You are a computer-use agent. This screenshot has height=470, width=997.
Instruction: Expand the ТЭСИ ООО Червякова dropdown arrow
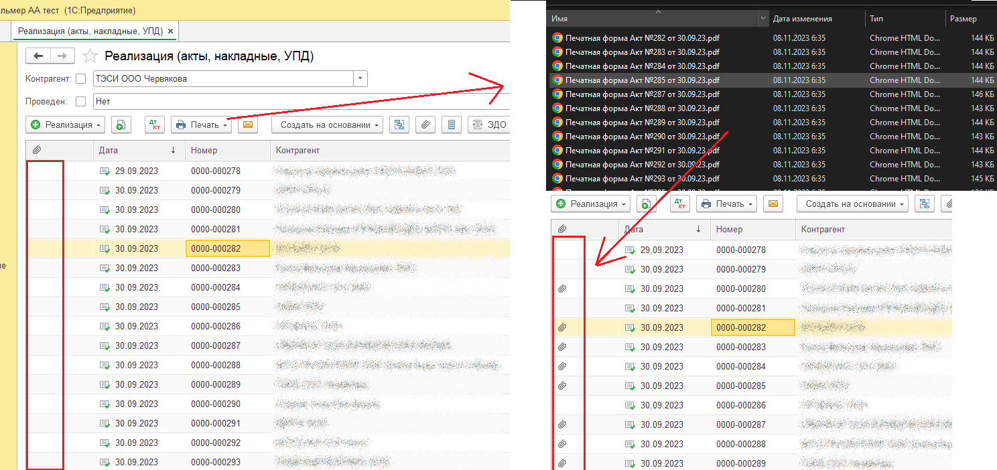[x=360, y=79]
